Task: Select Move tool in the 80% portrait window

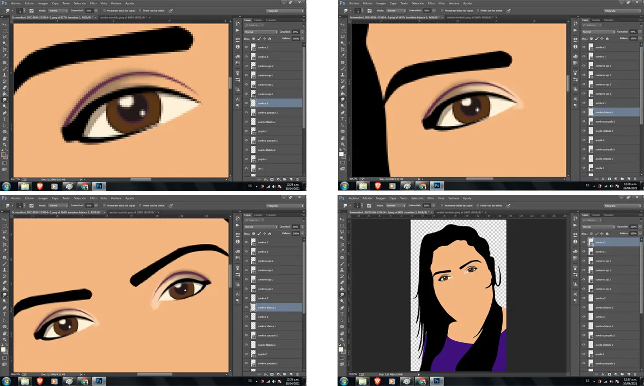Action: (342, 219)
